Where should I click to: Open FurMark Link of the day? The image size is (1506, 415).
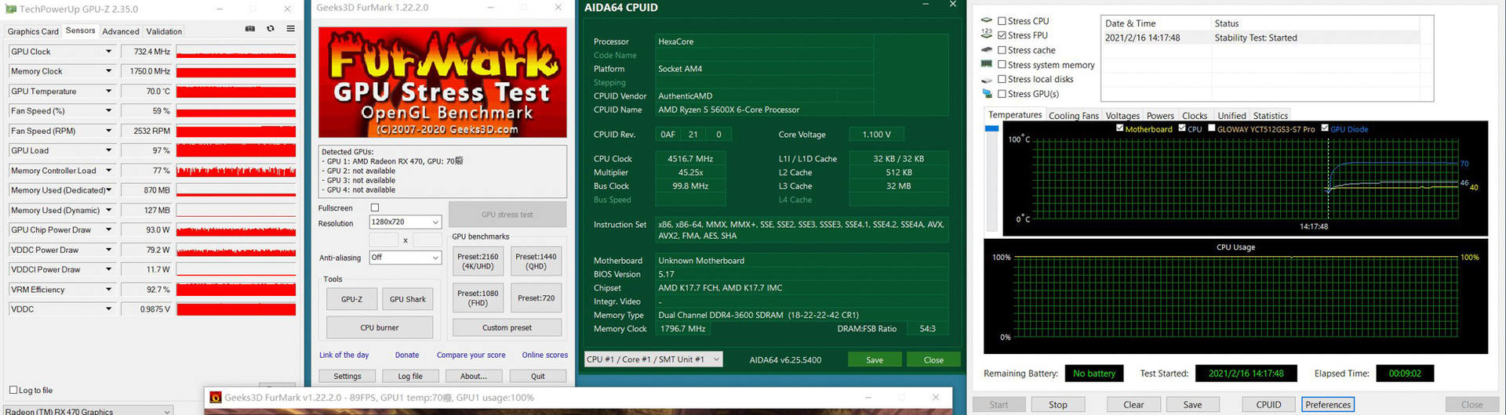344,355
